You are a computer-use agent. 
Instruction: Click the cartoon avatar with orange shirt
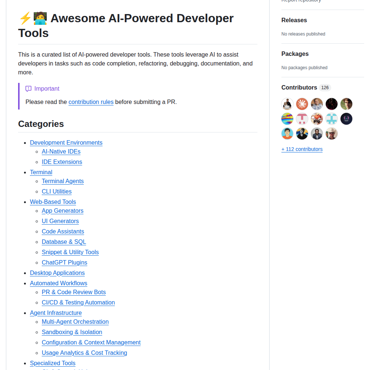tap(287, 134)
